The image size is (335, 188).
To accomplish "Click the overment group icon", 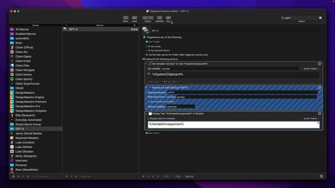I will click(x=12, y=160).
